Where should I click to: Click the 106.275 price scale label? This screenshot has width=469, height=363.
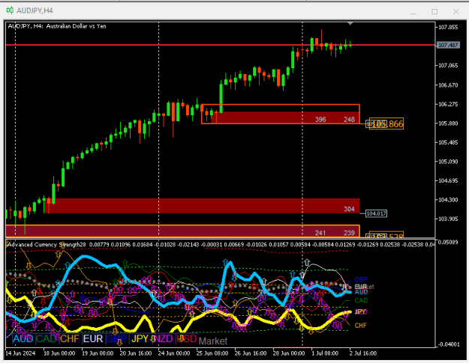tap(448, 104)
